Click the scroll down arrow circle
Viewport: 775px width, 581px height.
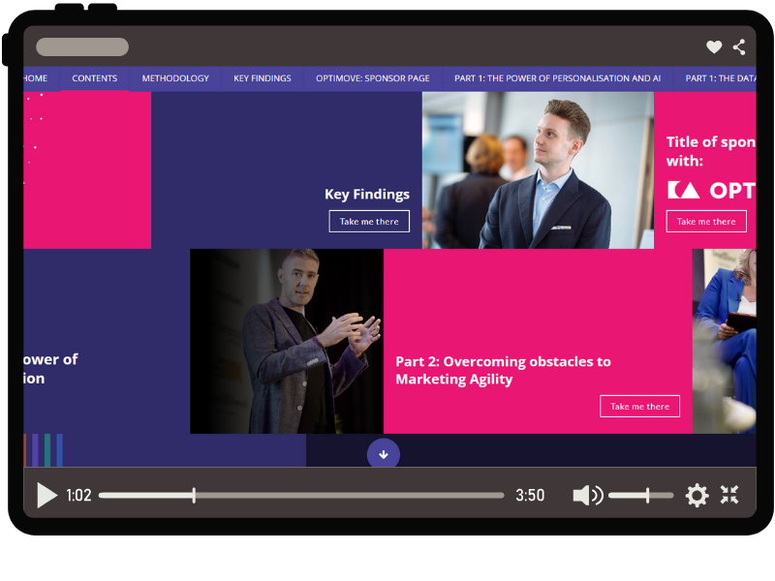coord(384,453)
